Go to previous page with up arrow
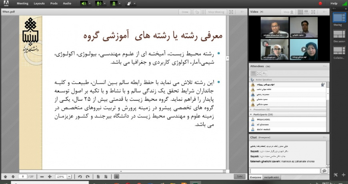The height and width of the screenshot is (184, 348). 6,177
